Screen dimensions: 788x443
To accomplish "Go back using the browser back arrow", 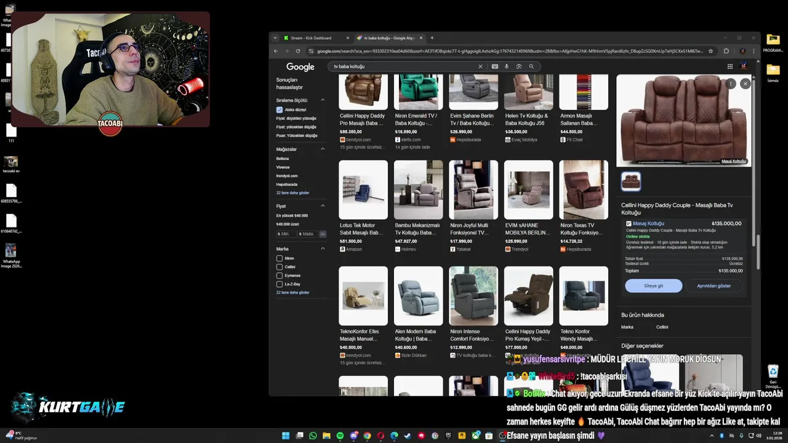I will (x=276, y=51).
